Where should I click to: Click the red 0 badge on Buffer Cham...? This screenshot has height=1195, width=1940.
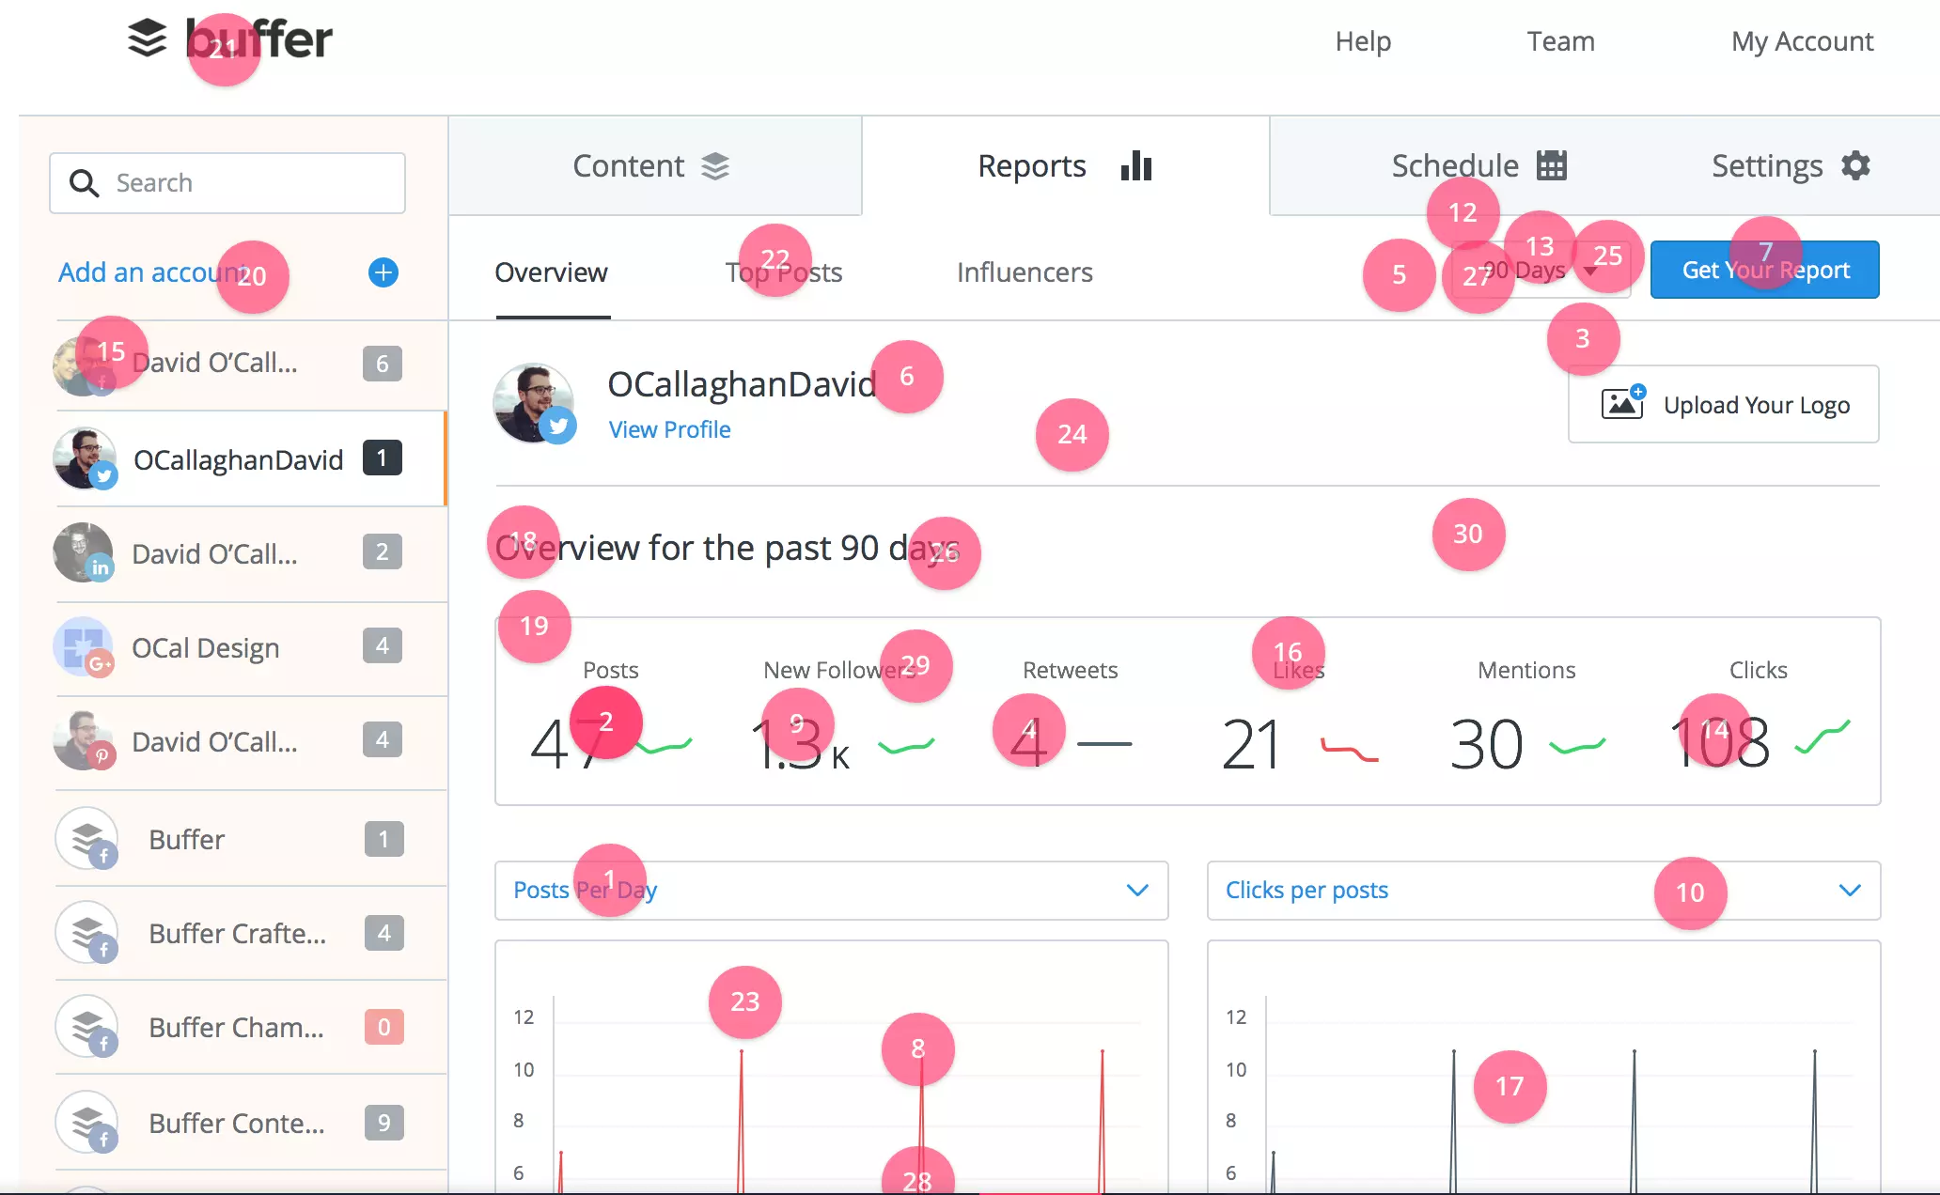(x=384, y=1027)
